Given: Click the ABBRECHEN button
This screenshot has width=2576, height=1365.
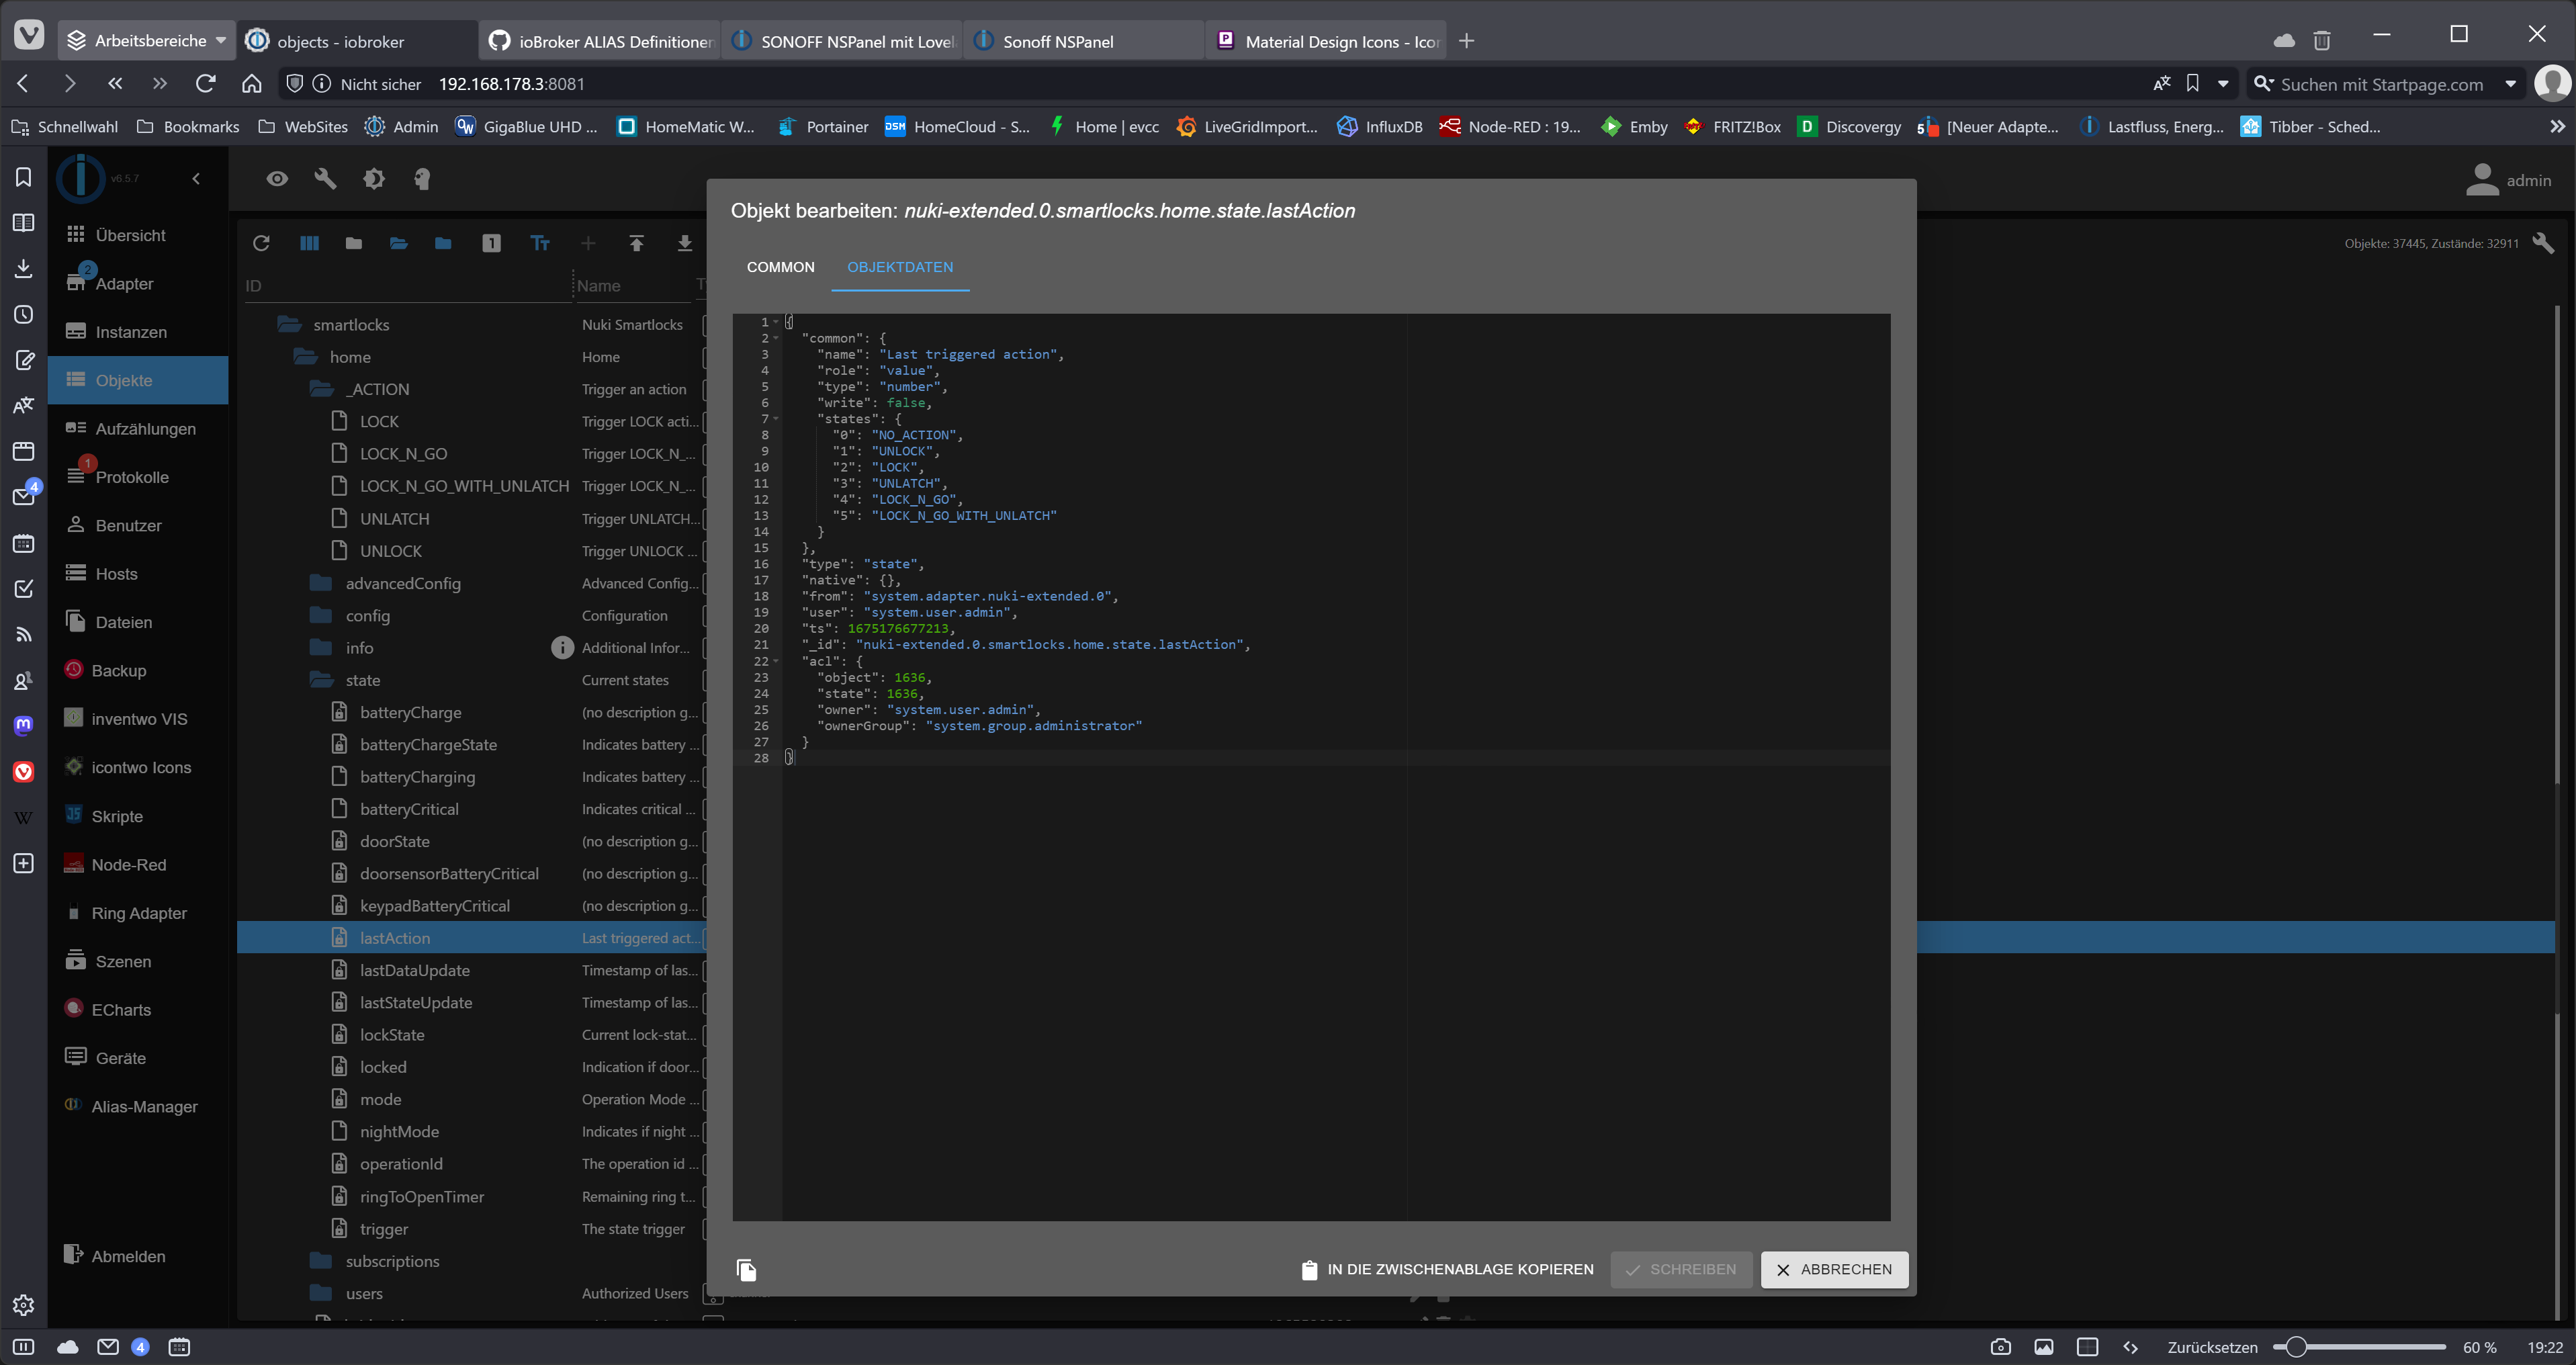Looking at the screenshot, I should pyautogui.click(x=1833, y=1269).
